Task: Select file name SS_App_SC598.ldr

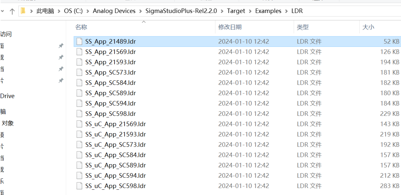Action: (x=110, y=113)
